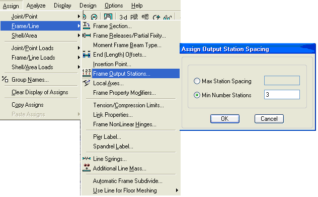Click the rotate 3D view icon

(156, 18)
